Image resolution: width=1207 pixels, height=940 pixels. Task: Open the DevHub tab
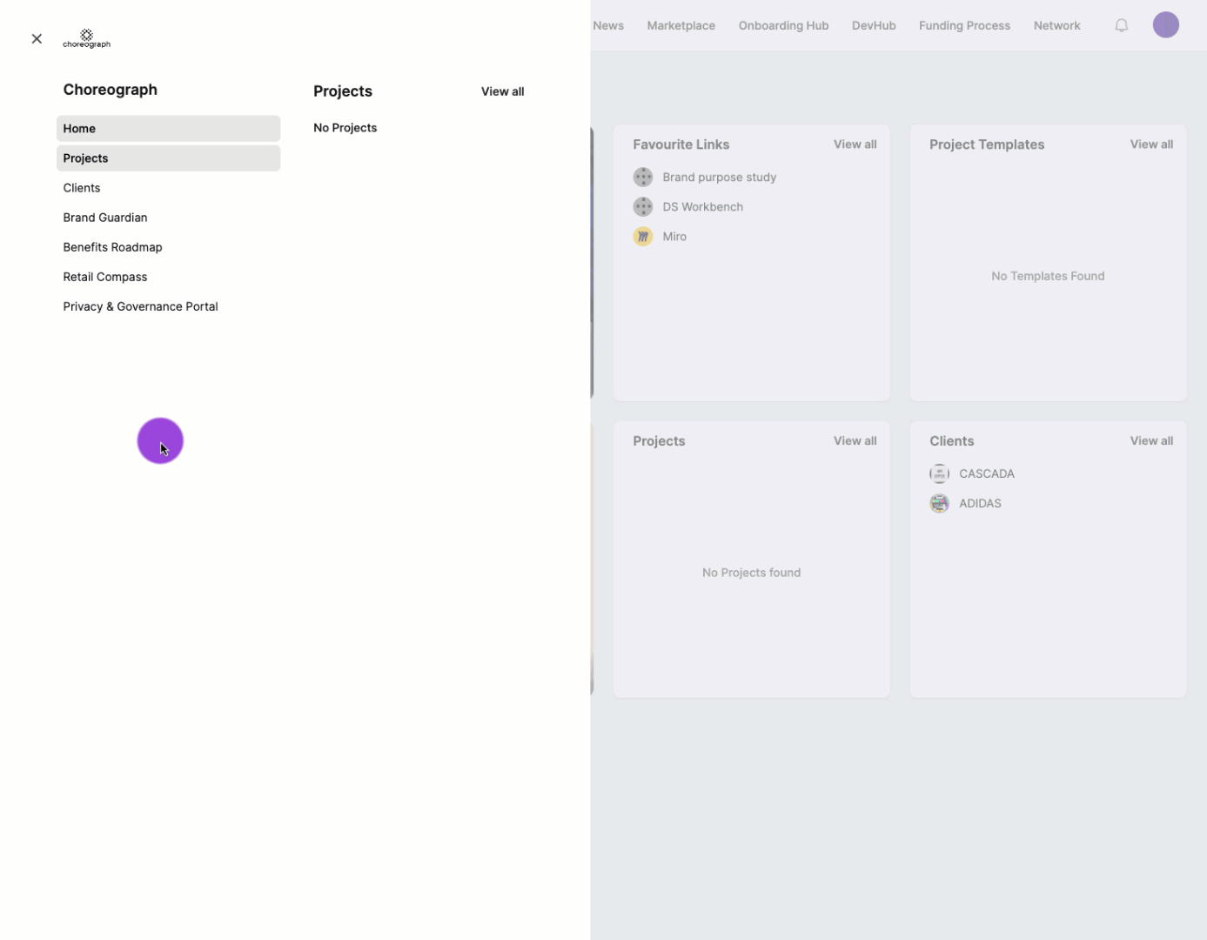pyautogui.click(x=873, y=26)
